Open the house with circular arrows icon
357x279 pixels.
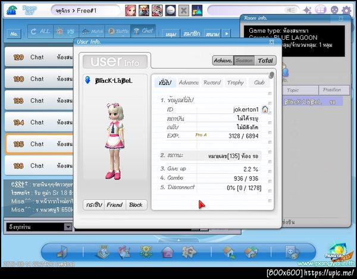[x=250, y=252]
